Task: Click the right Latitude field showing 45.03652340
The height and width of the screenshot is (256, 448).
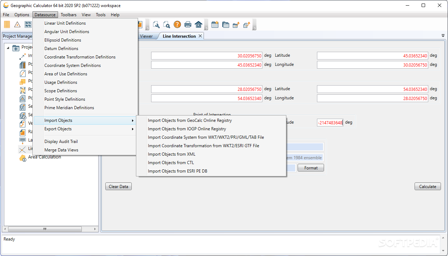Action: (373, 56)
